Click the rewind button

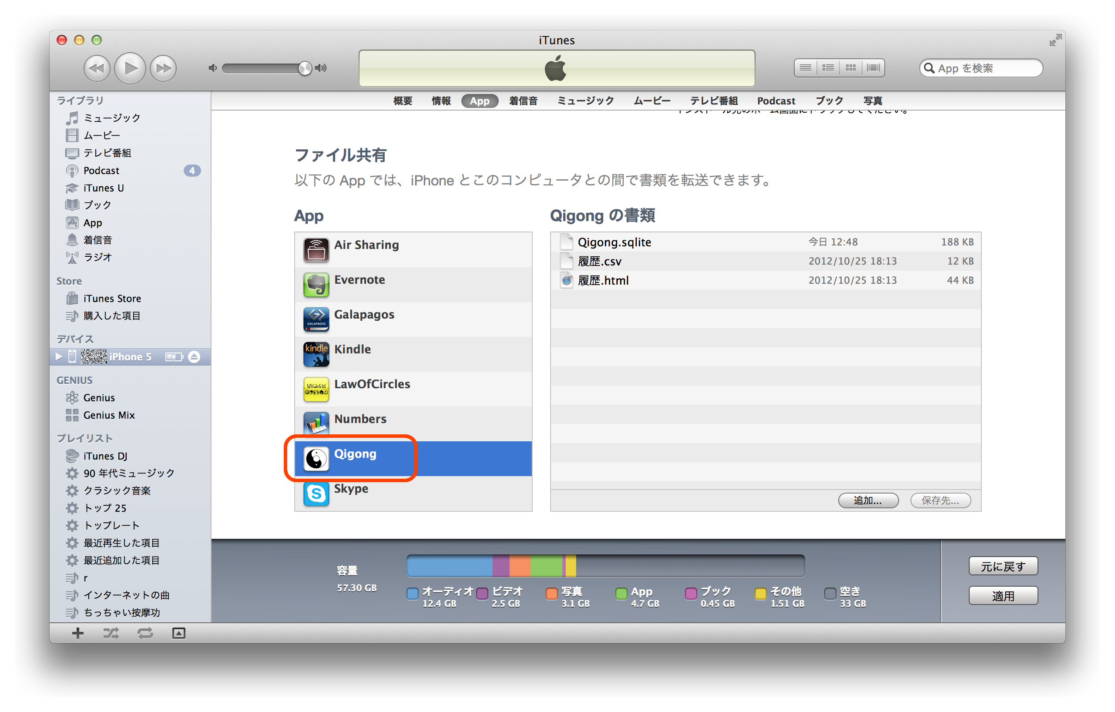pos(97,68)
